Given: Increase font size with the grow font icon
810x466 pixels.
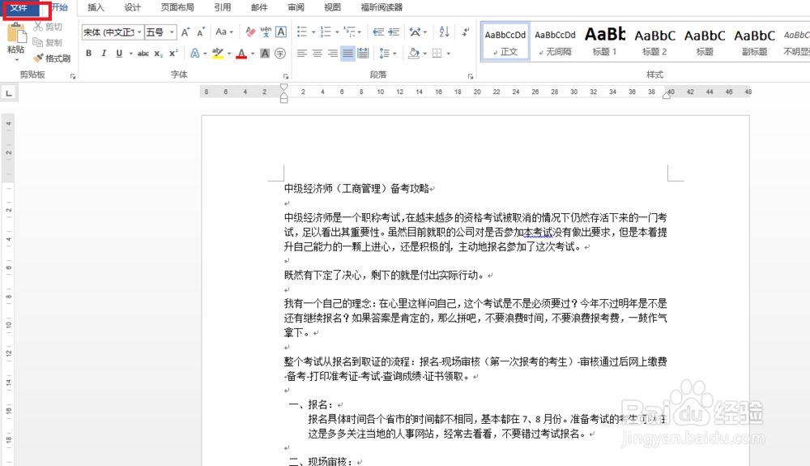Looking at the screenshot, I should point(185,32).
